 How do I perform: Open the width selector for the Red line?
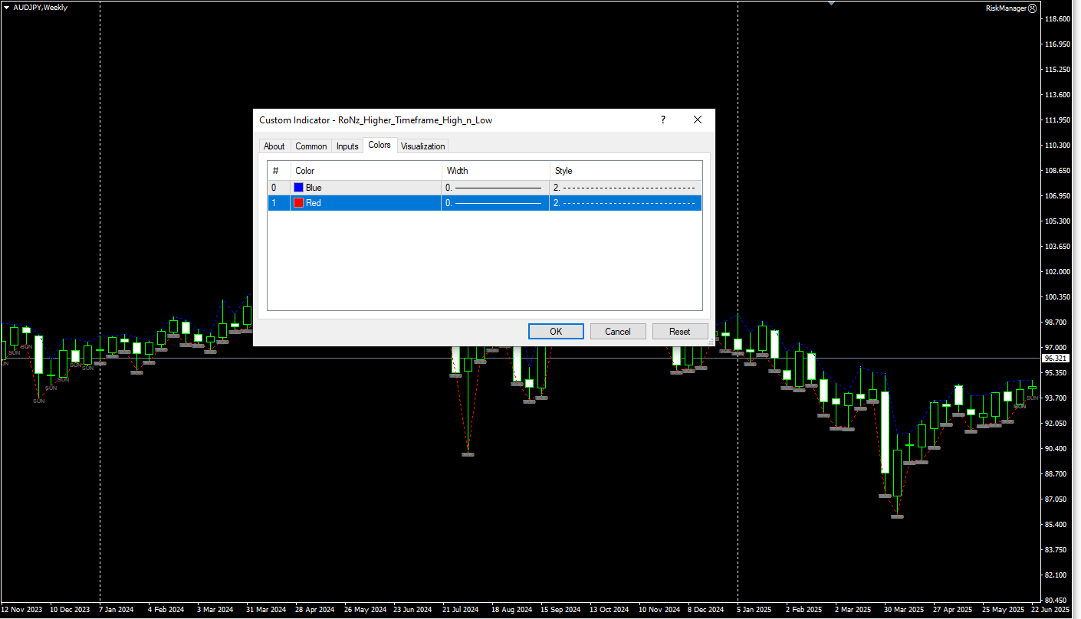pyautogui.click(x=495, y=202)
